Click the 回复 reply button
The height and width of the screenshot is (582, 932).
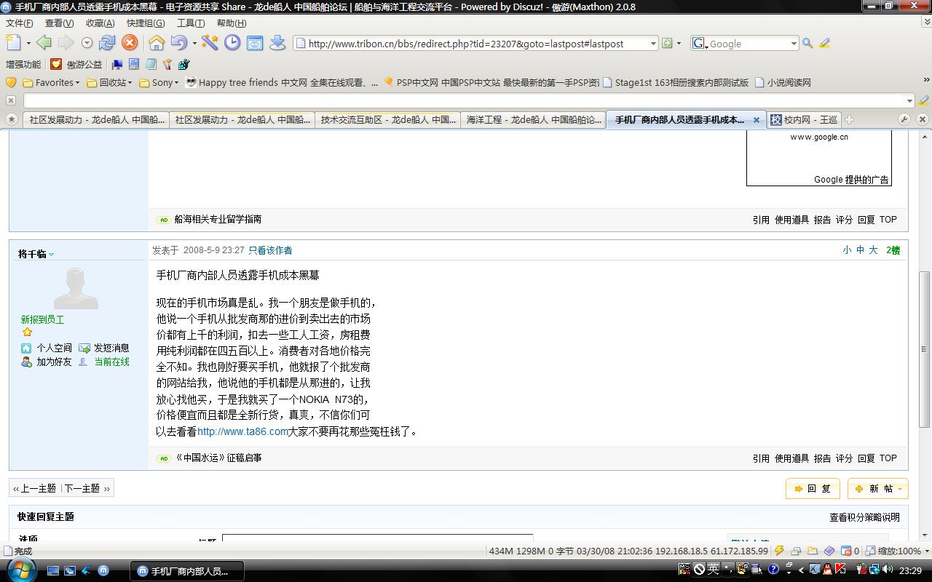click(813, 489)
